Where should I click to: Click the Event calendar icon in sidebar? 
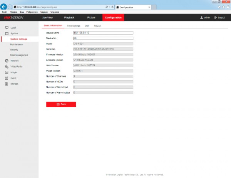click(7, 78)
